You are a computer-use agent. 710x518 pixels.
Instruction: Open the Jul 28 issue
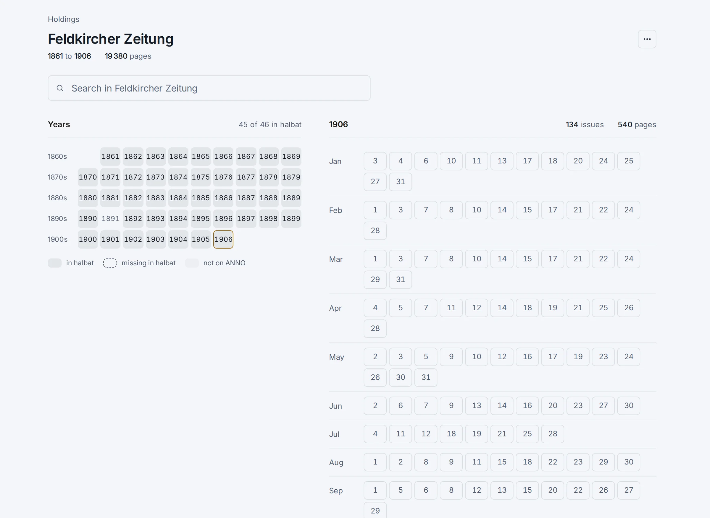coord(552,434)
